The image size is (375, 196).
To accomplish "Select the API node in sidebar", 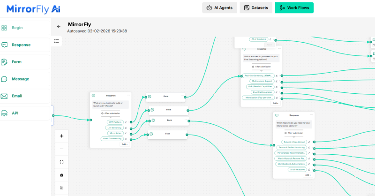I will tap(25, 113).
